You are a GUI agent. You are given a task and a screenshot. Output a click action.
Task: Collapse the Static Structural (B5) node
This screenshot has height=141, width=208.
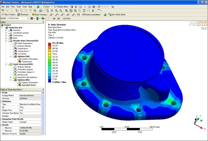tap(6, 64)
